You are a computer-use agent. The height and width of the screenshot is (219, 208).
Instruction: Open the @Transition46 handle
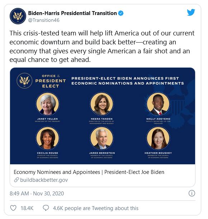[44, 20]
